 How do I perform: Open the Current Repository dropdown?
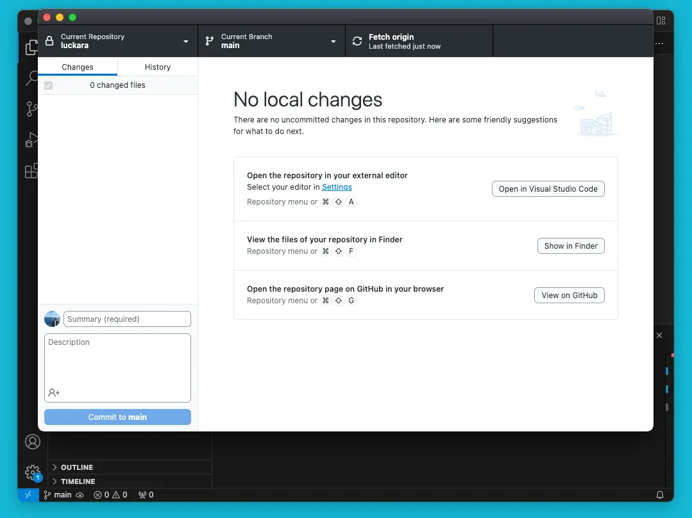[118, 42]
